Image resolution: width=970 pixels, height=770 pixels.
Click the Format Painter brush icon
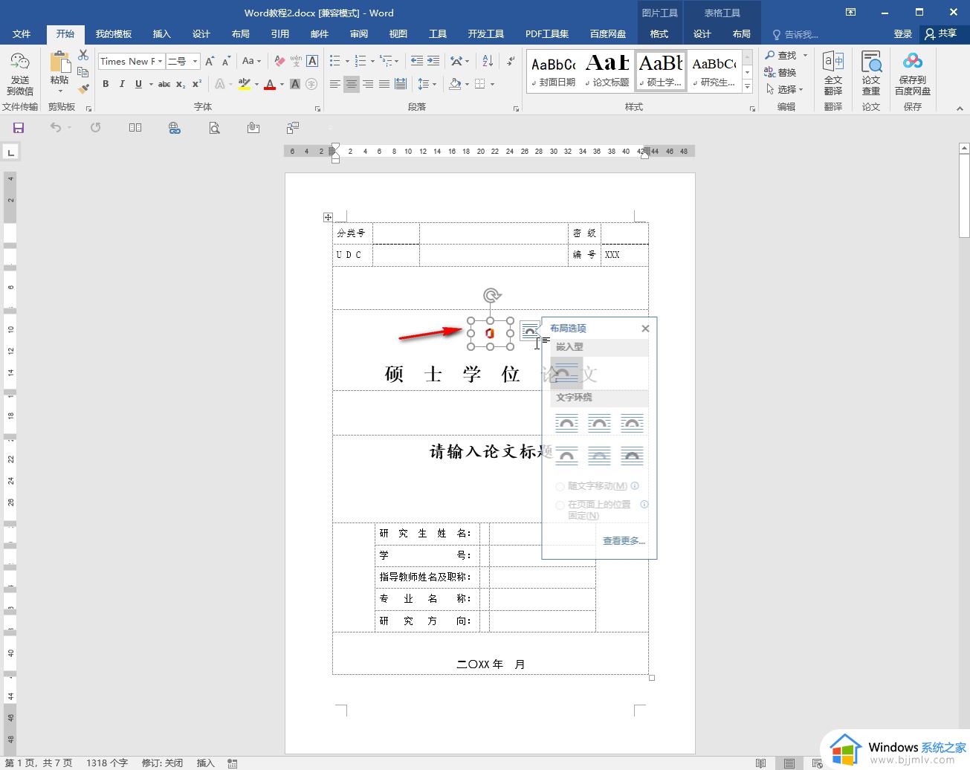click(83, 89)
